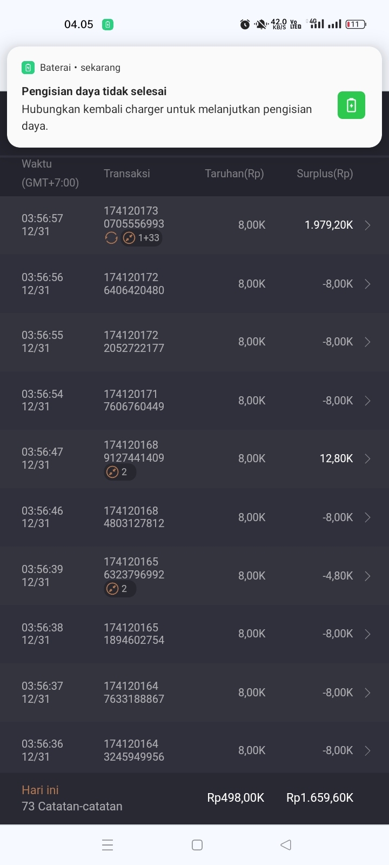This screenshot has width=389, height=865.
Task: Expand the 03:56:36 transaction details chevron
Action: 367,750
